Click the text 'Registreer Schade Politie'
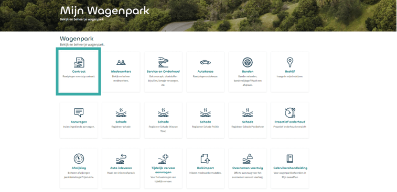The height and width of the screenshot is (192, 397). click(206, 127)
